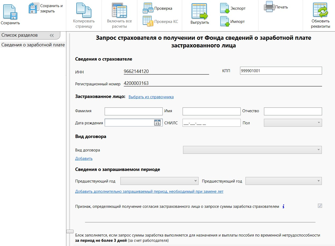Select Сведения о заработной плате section

pos(33,45)
